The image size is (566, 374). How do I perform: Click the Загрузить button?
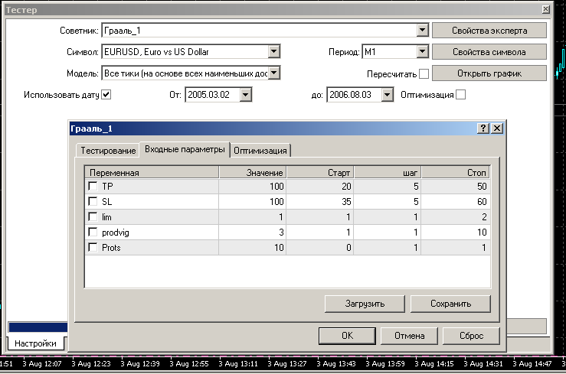[x=365, y=304]
